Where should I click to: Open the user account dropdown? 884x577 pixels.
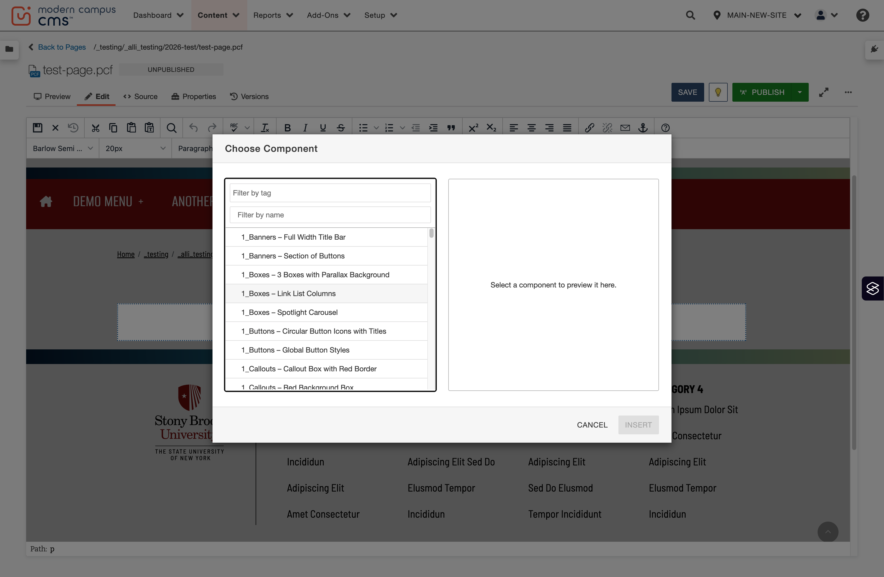(826, 15)
